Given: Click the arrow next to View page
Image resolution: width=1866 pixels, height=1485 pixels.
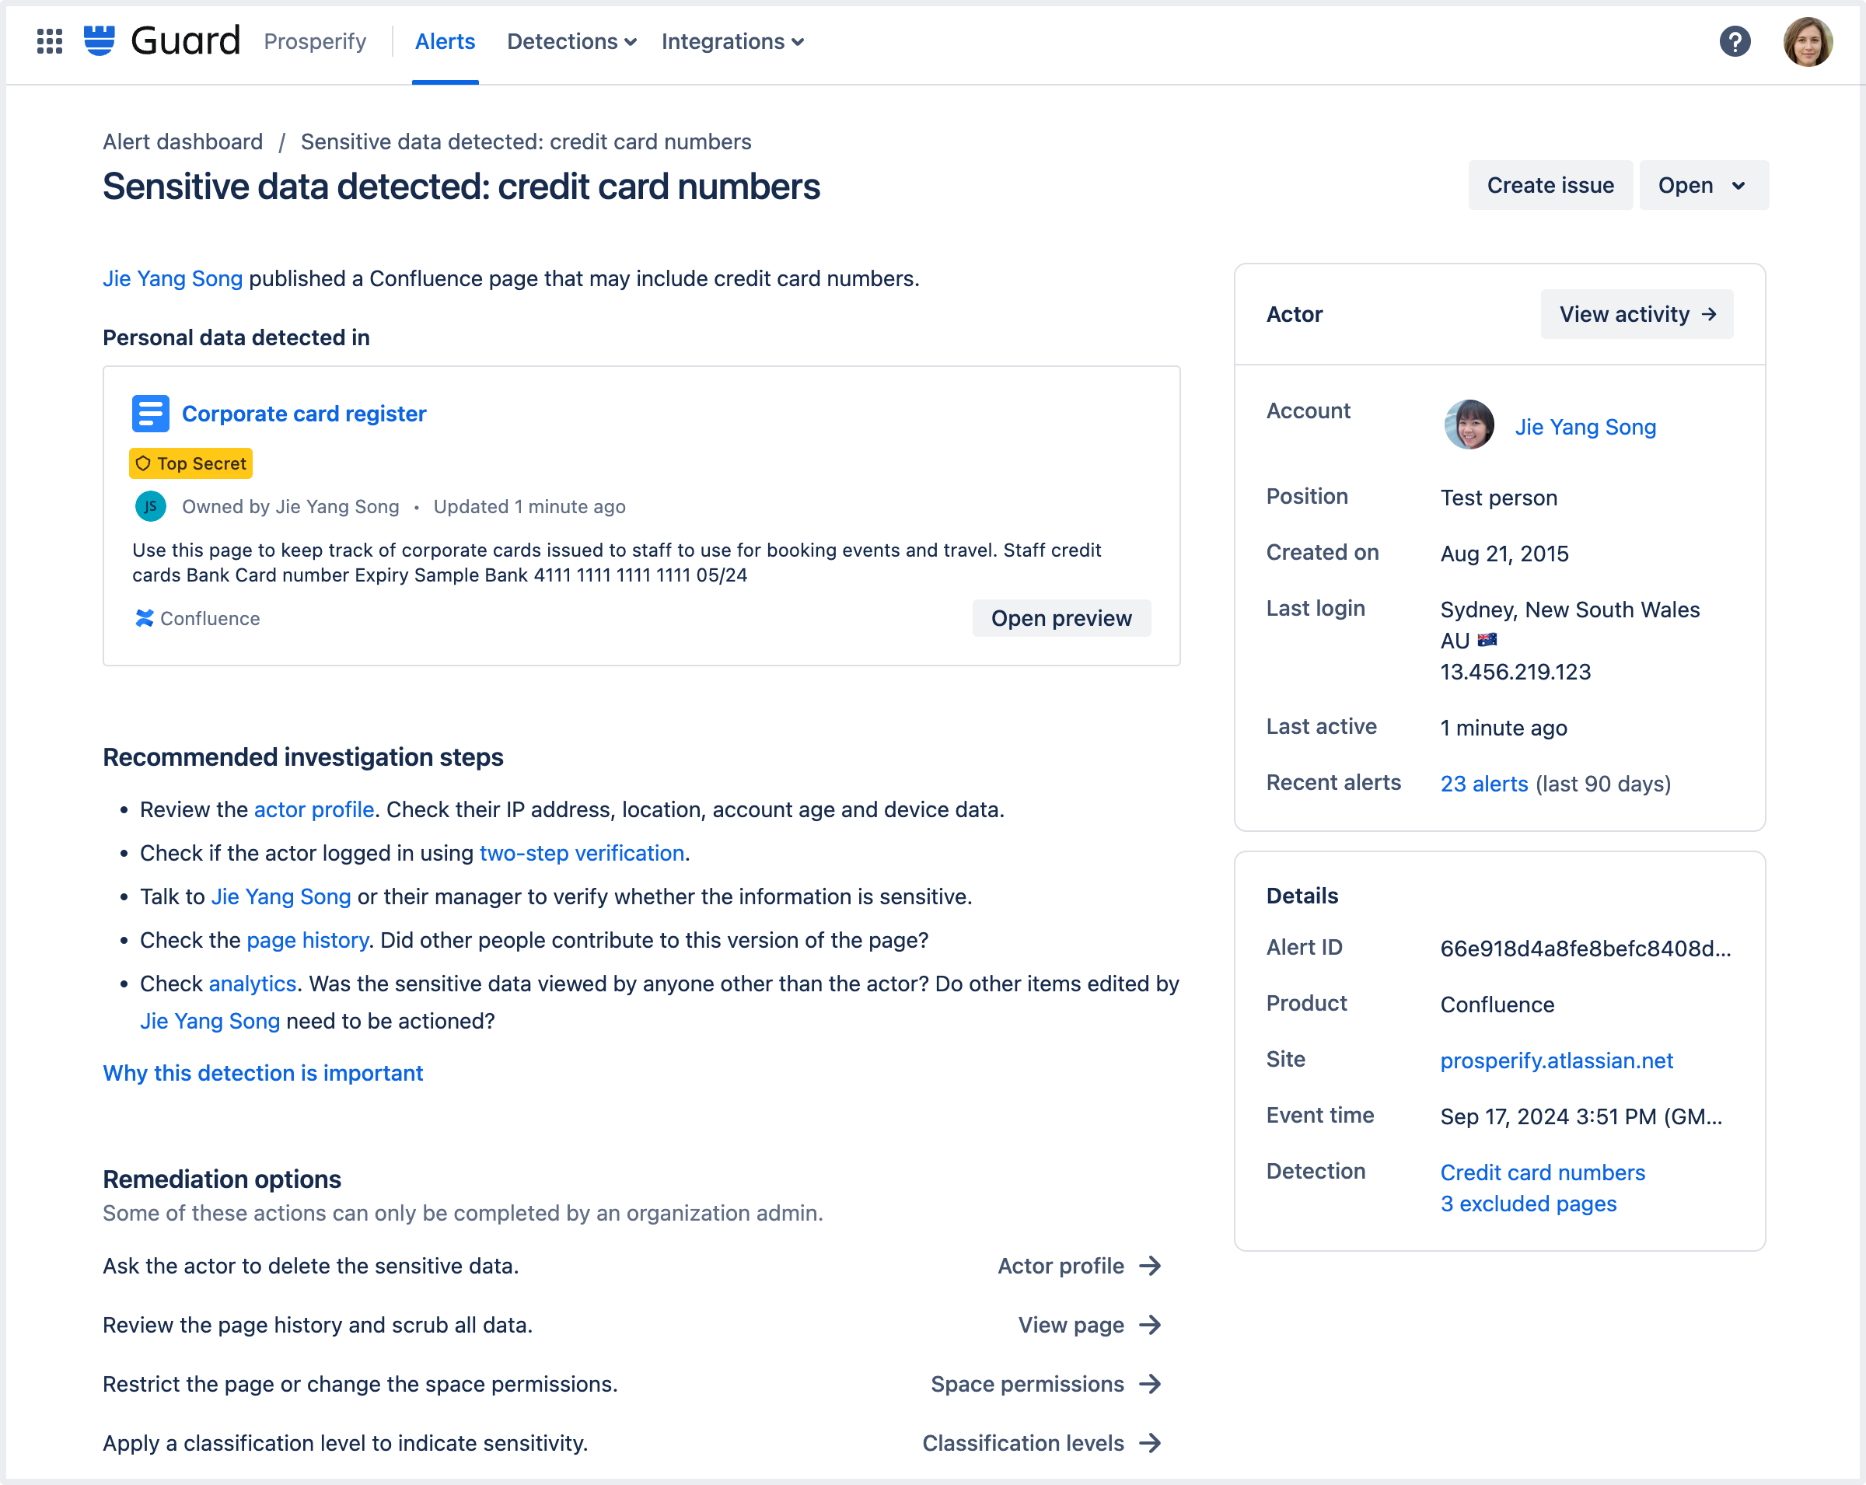Looking at the screenshot, I should (x=1150, y=1324).
